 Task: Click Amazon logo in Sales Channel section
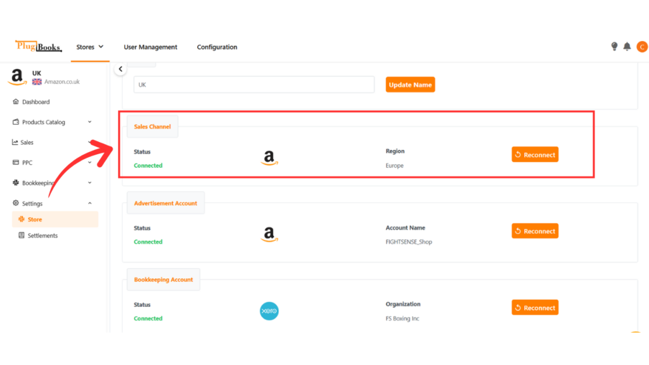click(x=269, y=158)
